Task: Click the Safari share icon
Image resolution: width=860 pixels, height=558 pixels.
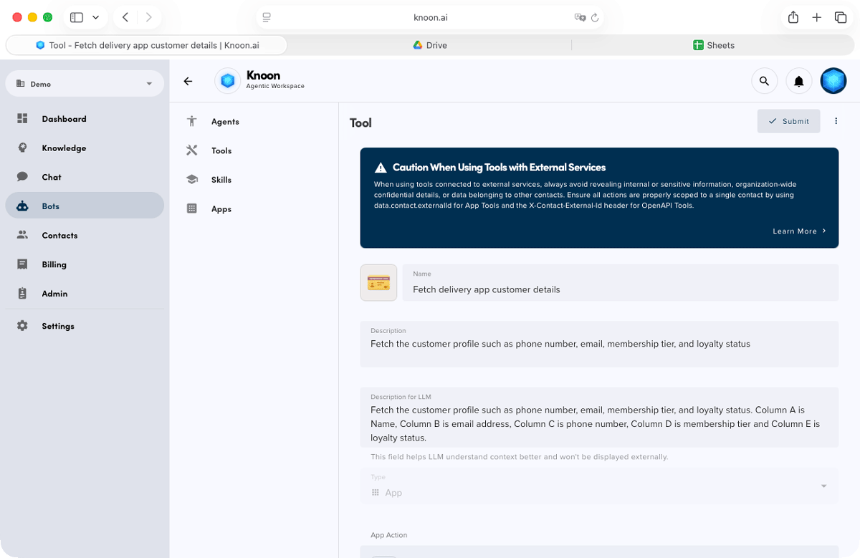Action: point(793,17)
